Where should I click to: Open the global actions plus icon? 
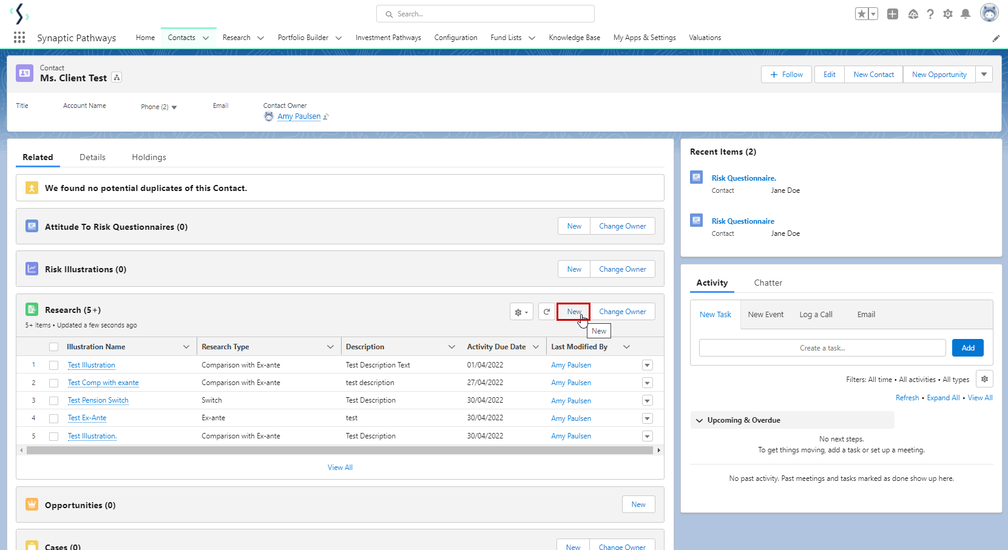tap(892, 14)
